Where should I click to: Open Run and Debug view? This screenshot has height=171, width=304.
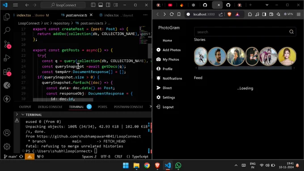[x=7, y=58]
